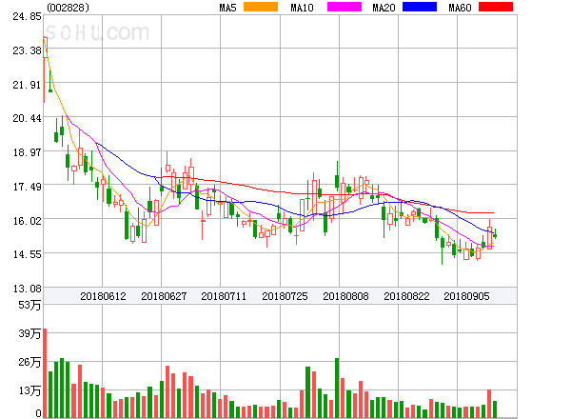Click the 53万 volume axis label
Viewport: 571px width, 419px height.
30,305
